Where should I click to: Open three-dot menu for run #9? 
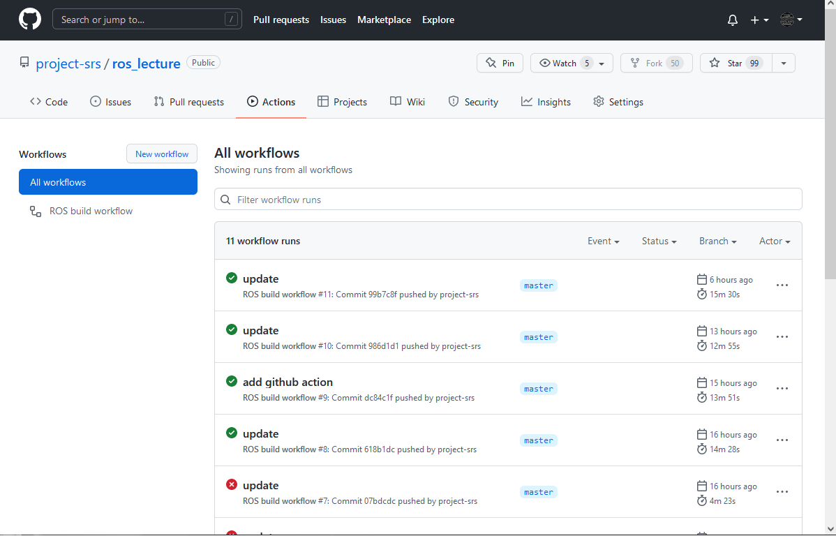coord(782,389)
